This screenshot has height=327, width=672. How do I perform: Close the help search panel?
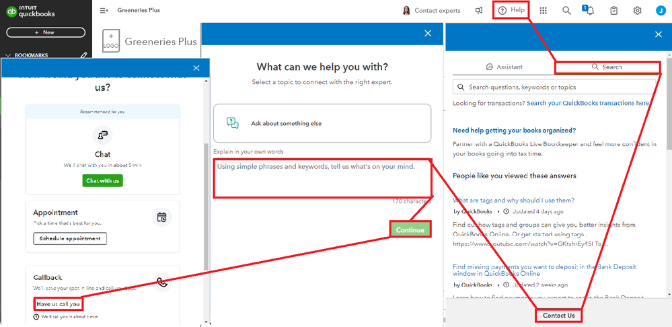[x=659, y=34]
